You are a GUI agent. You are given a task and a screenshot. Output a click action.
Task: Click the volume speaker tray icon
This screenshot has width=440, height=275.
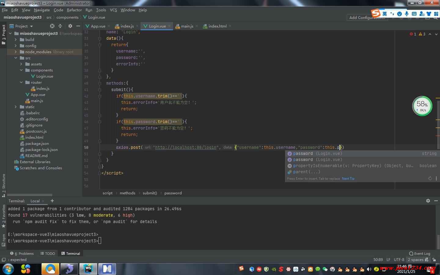tap(369, 269)
